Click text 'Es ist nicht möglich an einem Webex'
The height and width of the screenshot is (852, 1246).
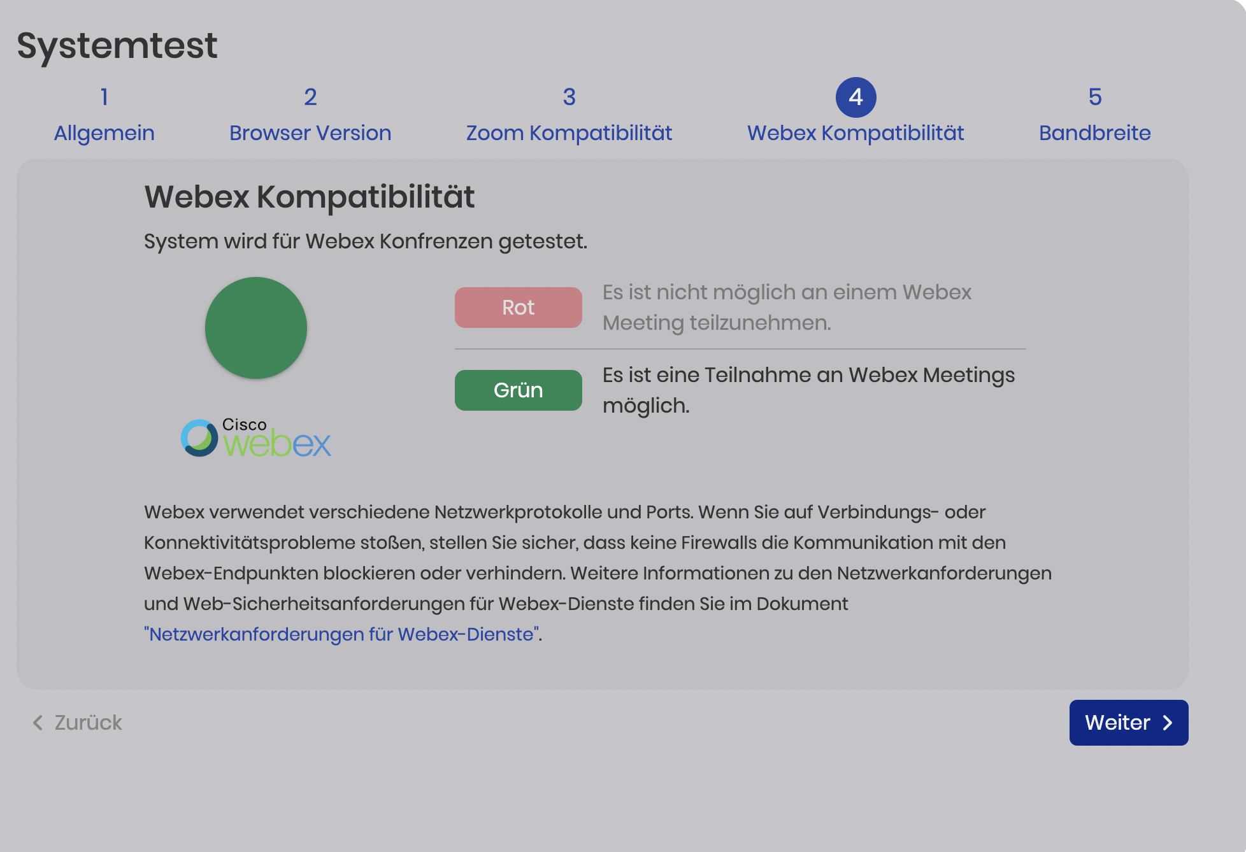tap(787, 292)
